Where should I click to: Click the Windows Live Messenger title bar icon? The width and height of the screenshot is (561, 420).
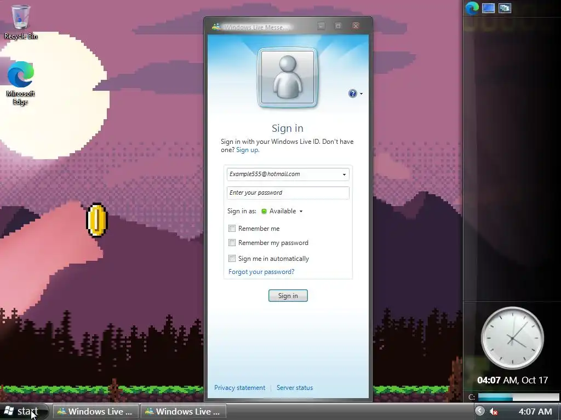(x=216, y=27)
